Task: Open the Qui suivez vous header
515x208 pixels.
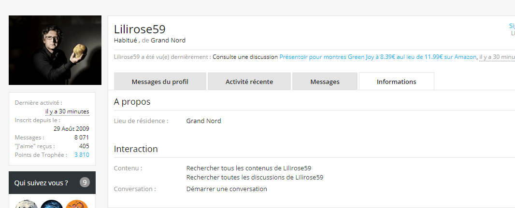Action: coord(41,183)
